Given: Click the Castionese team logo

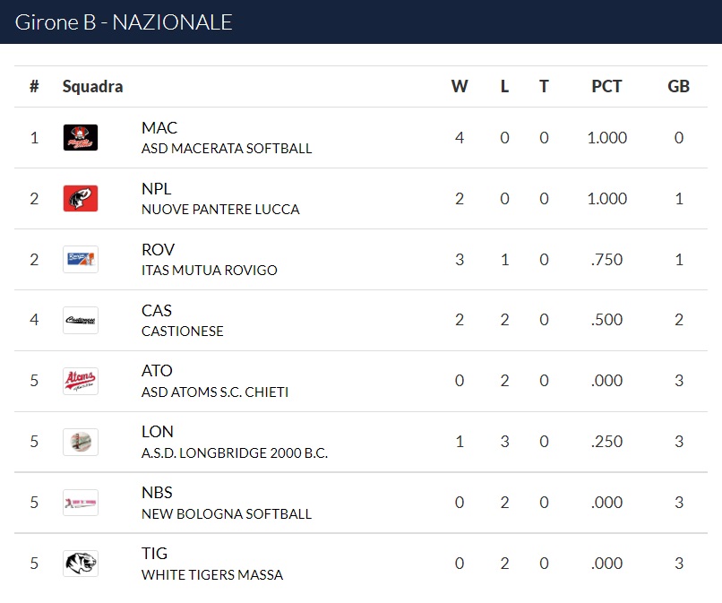Looking at the screenshot, I should (81, 320).
